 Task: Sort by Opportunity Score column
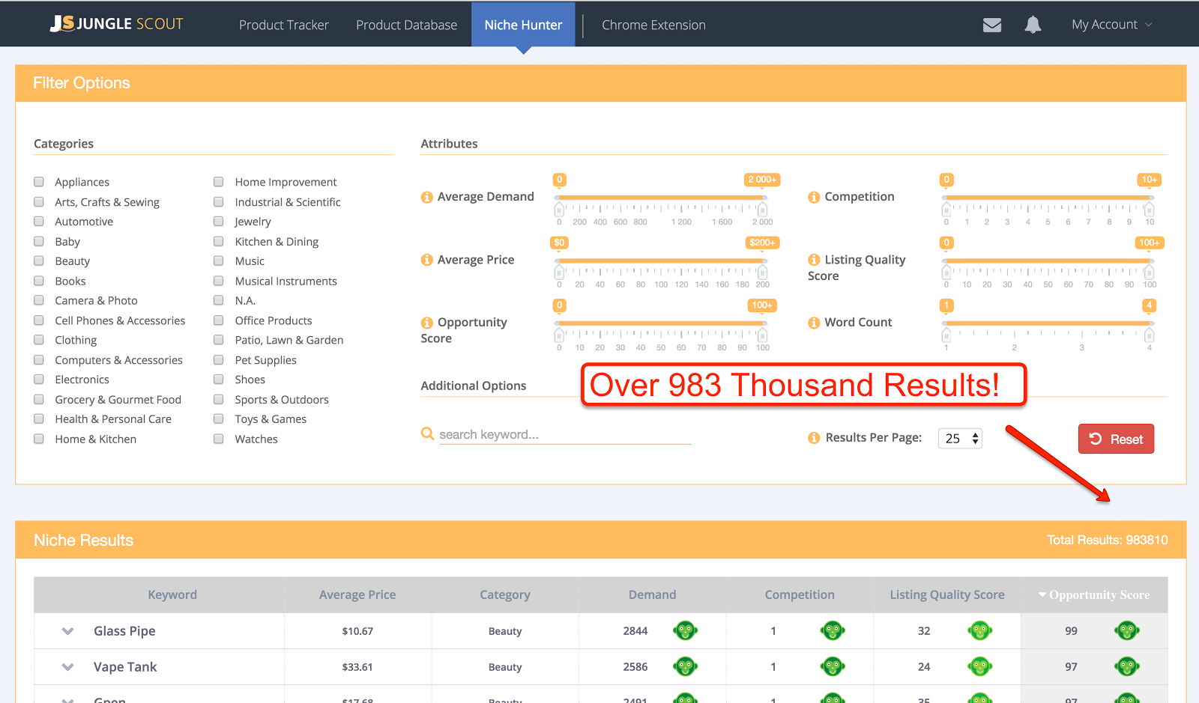click(x=1094, y=595)
